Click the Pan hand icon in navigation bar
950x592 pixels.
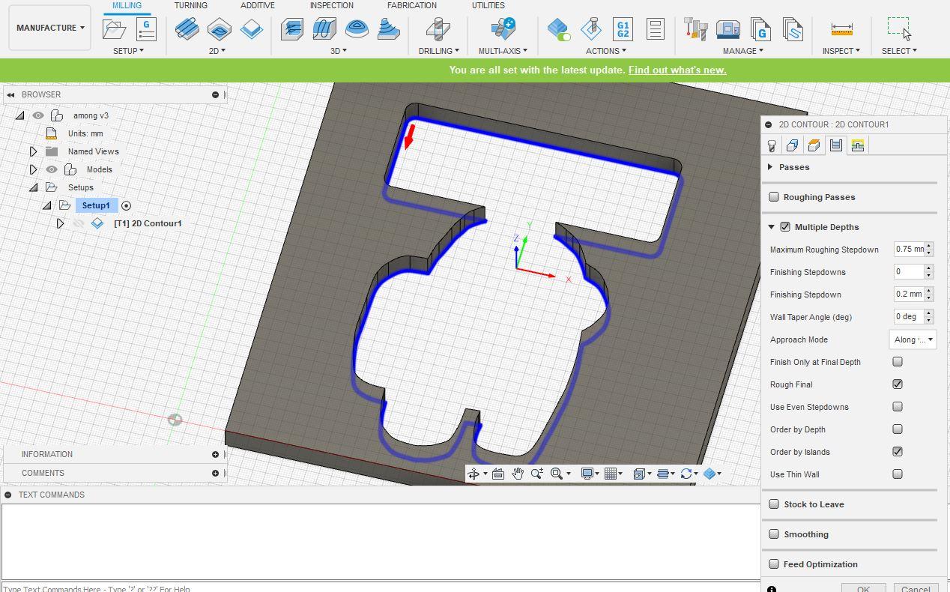(518, 474)
